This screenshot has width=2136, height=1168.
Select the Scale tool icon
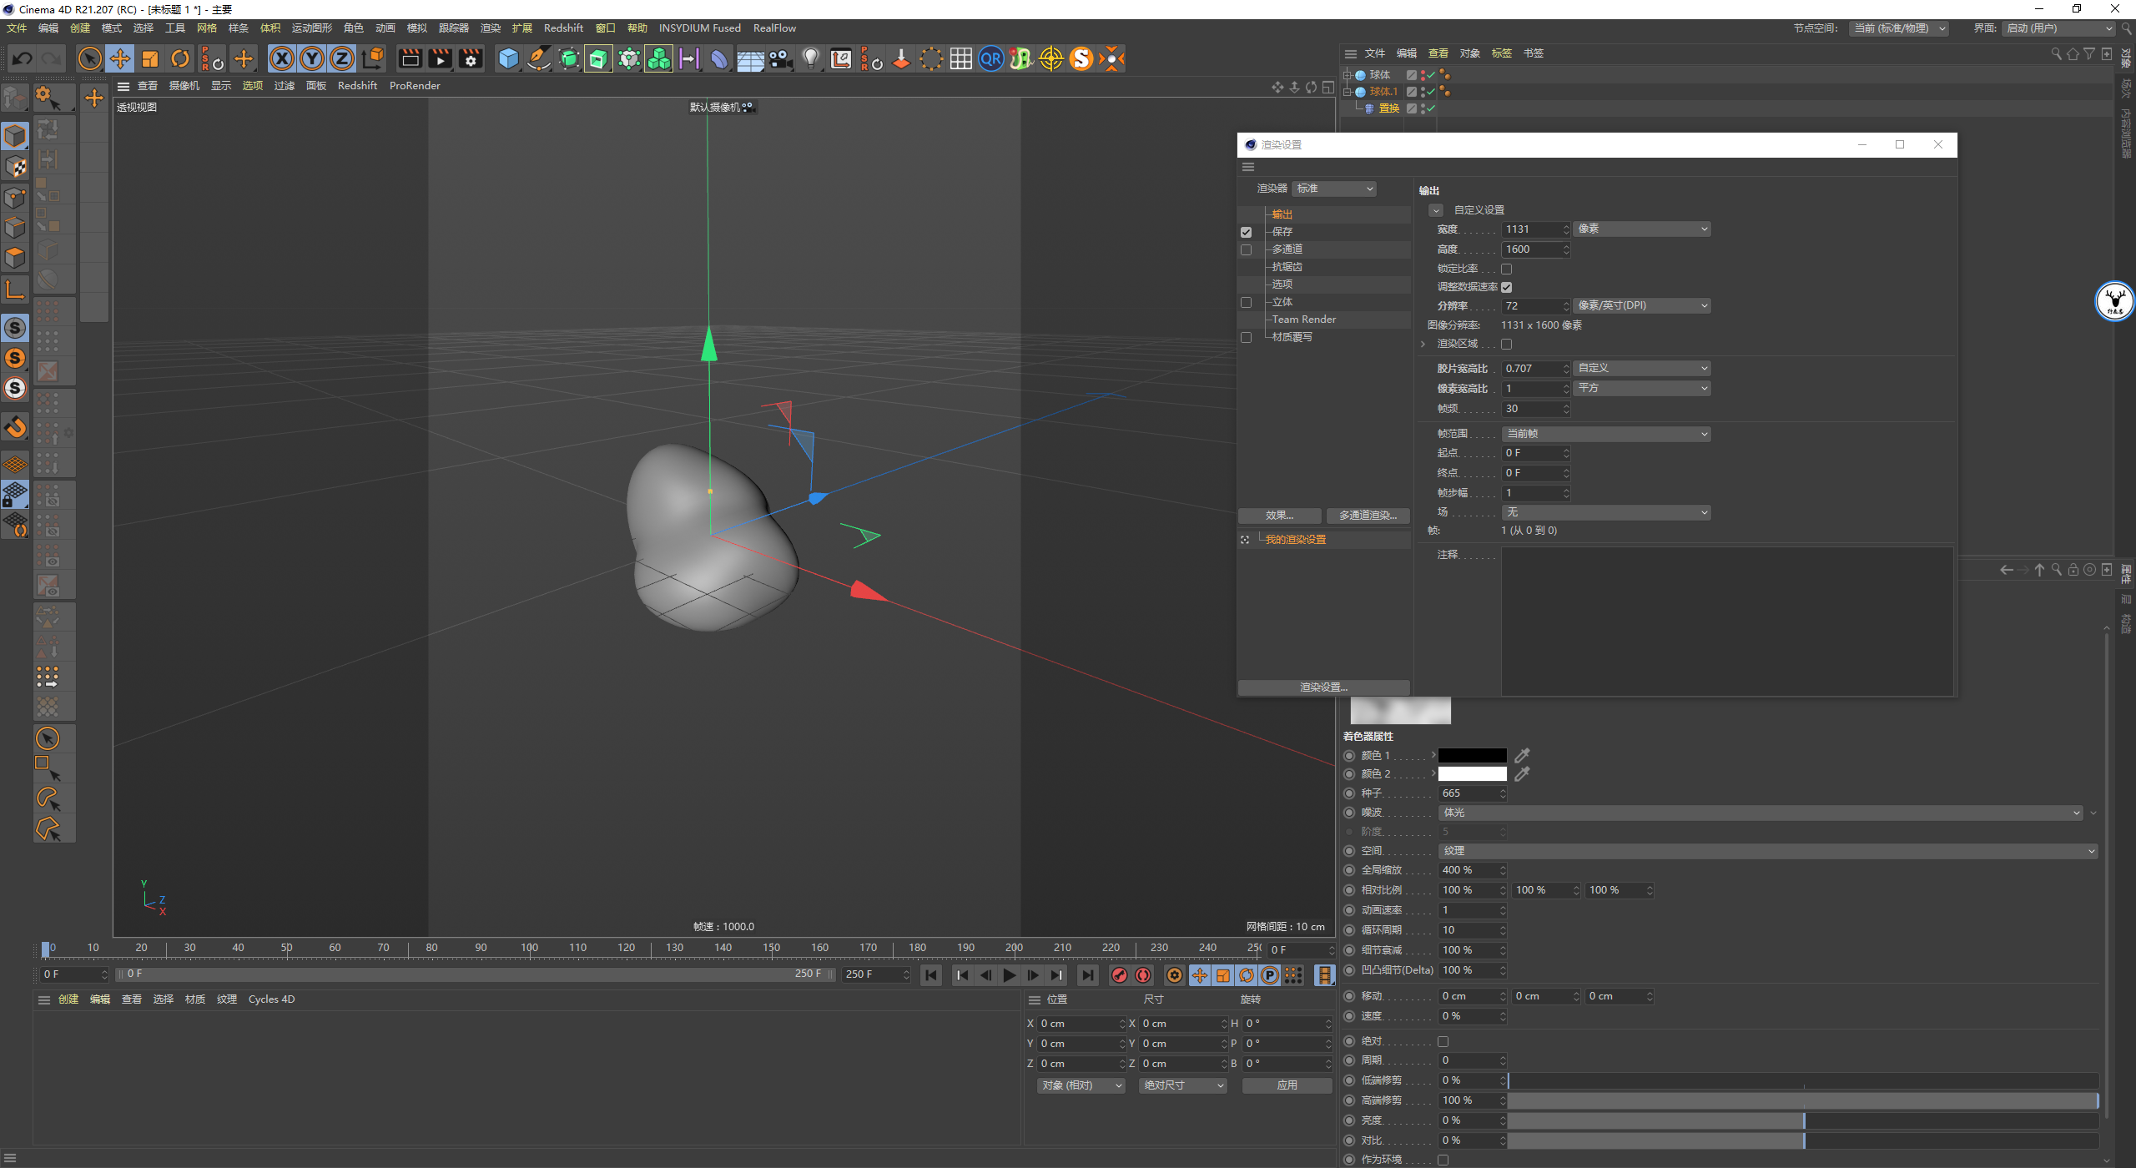click(x=150, y=58)
